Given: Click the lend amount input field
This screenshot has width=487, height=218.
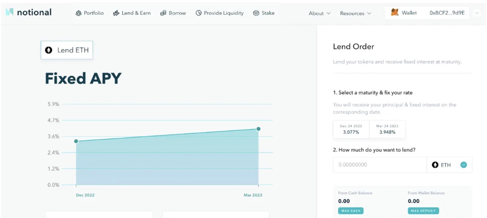Looking at the screenshot, I should coord(380,165).
